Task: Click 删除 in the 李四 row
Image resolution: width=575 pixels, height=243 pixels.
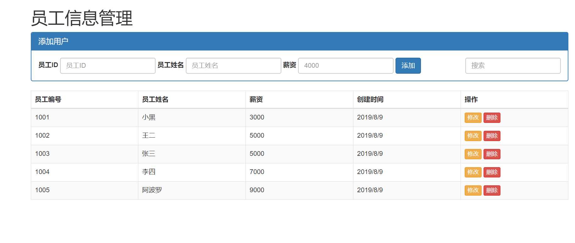Action: tap(492, 172)
